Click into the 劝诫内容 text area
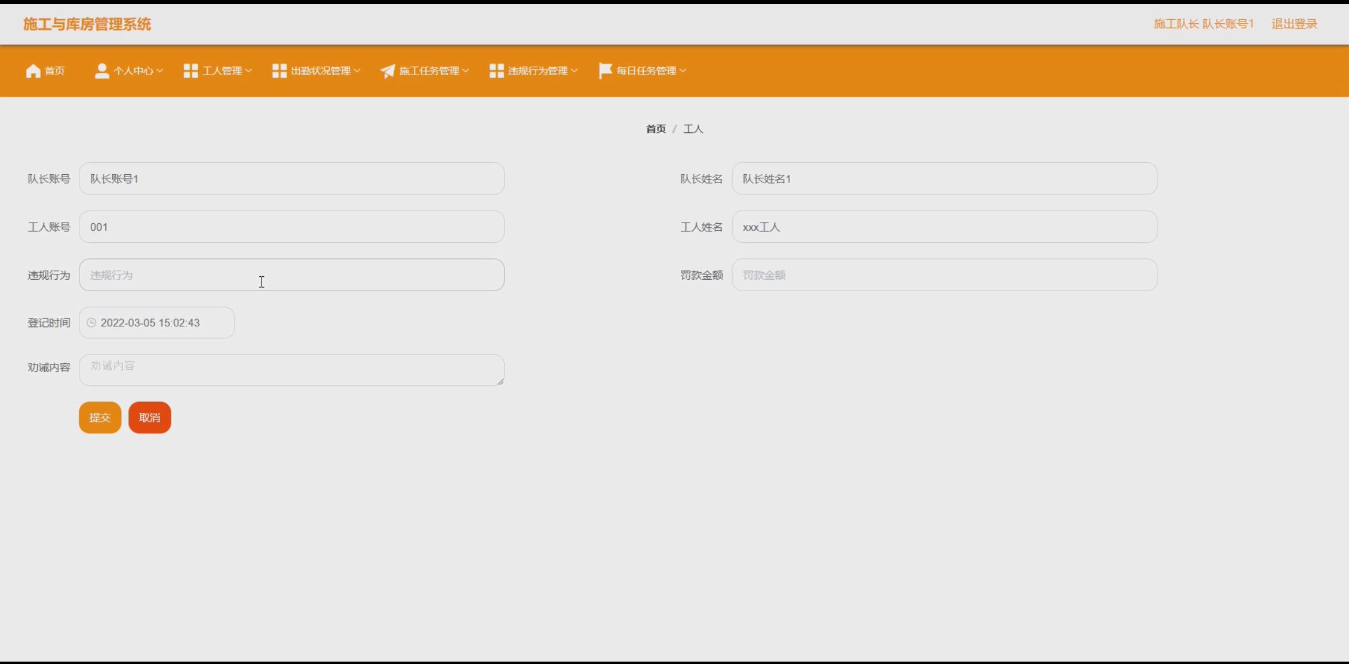This screenshot has width=1349, height=664. point(291,370)
